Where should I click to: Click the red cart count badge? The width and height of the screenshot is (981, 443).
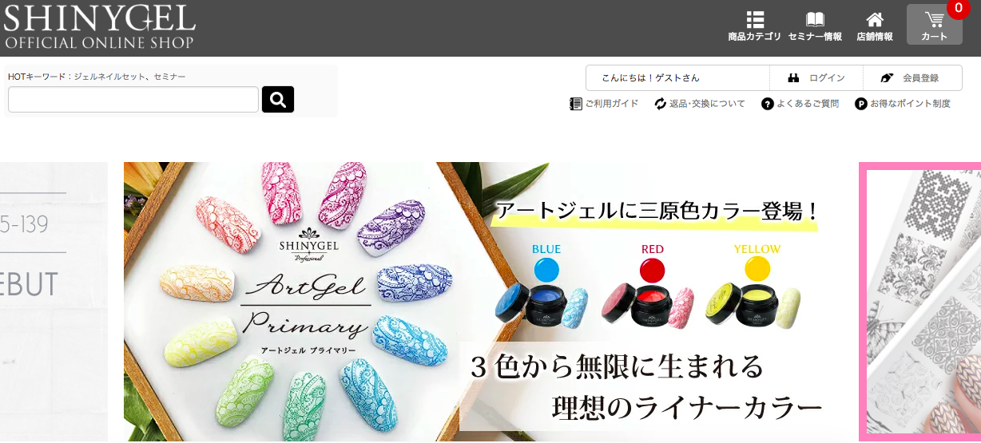click(959, 8)
